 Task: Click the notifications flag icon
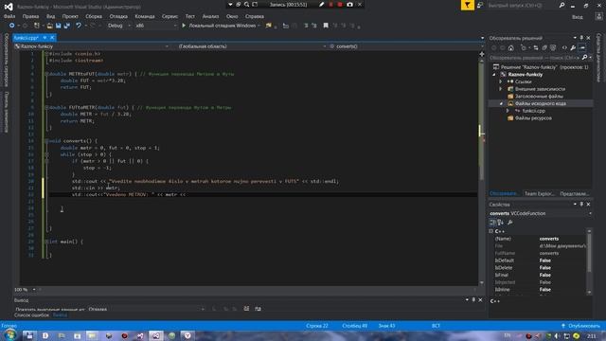click(x=467, y=5)
